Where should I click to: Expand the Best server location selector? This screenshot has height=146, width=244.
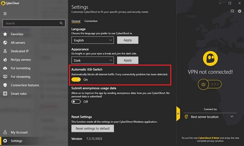click(x=210, y=117)
